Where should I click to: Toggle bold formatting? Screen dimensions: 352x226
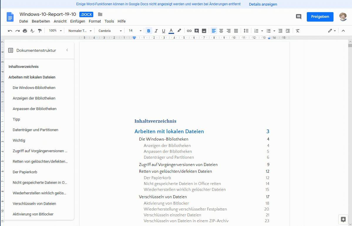coord(149,31)
